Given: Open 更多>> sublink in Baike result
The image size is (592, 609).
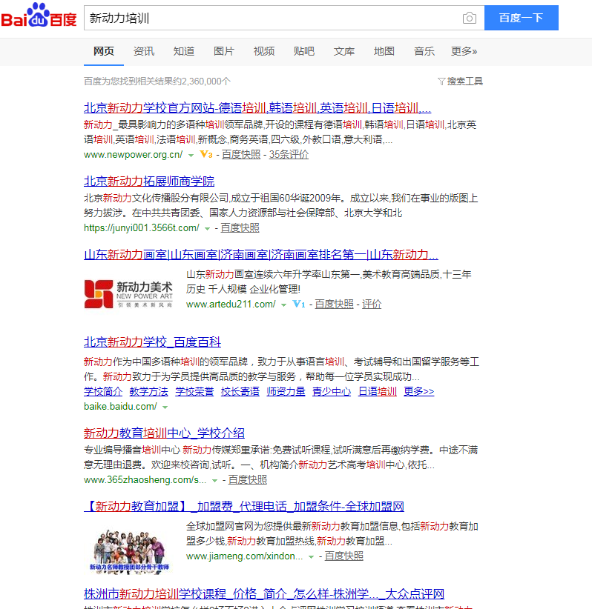Looking at the screenshot, I should pos(419,391).
